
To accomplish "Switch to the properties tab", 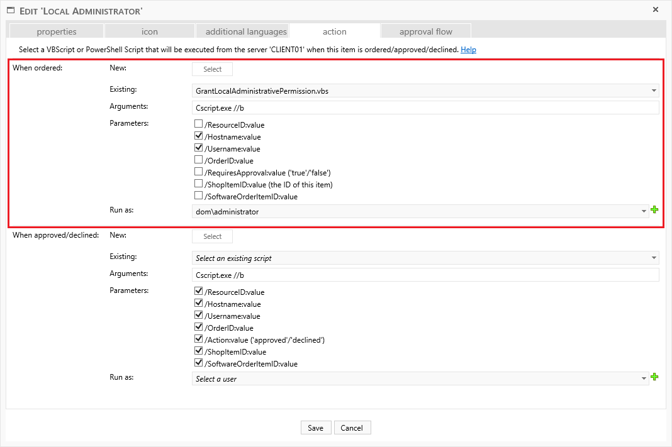I will [57, 31].
